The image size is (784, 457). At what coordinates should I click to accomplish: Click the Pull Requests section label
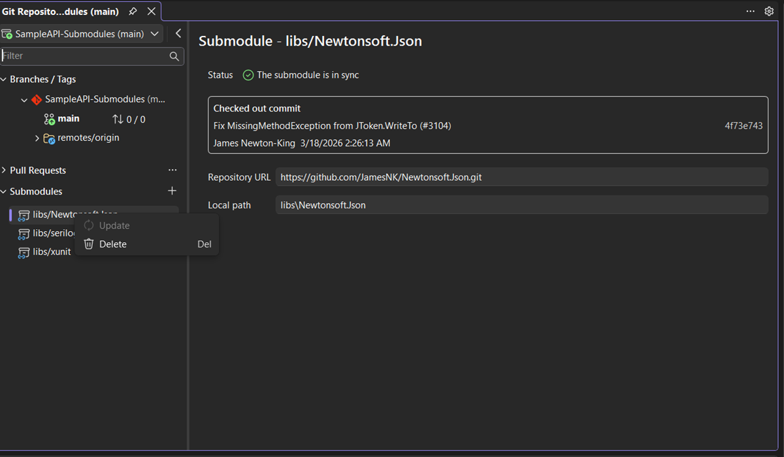38,170
